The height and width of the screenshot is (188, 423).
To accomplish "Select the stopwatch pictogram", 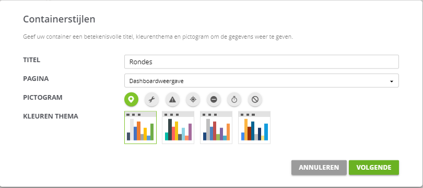I will [x=234, y=100].
